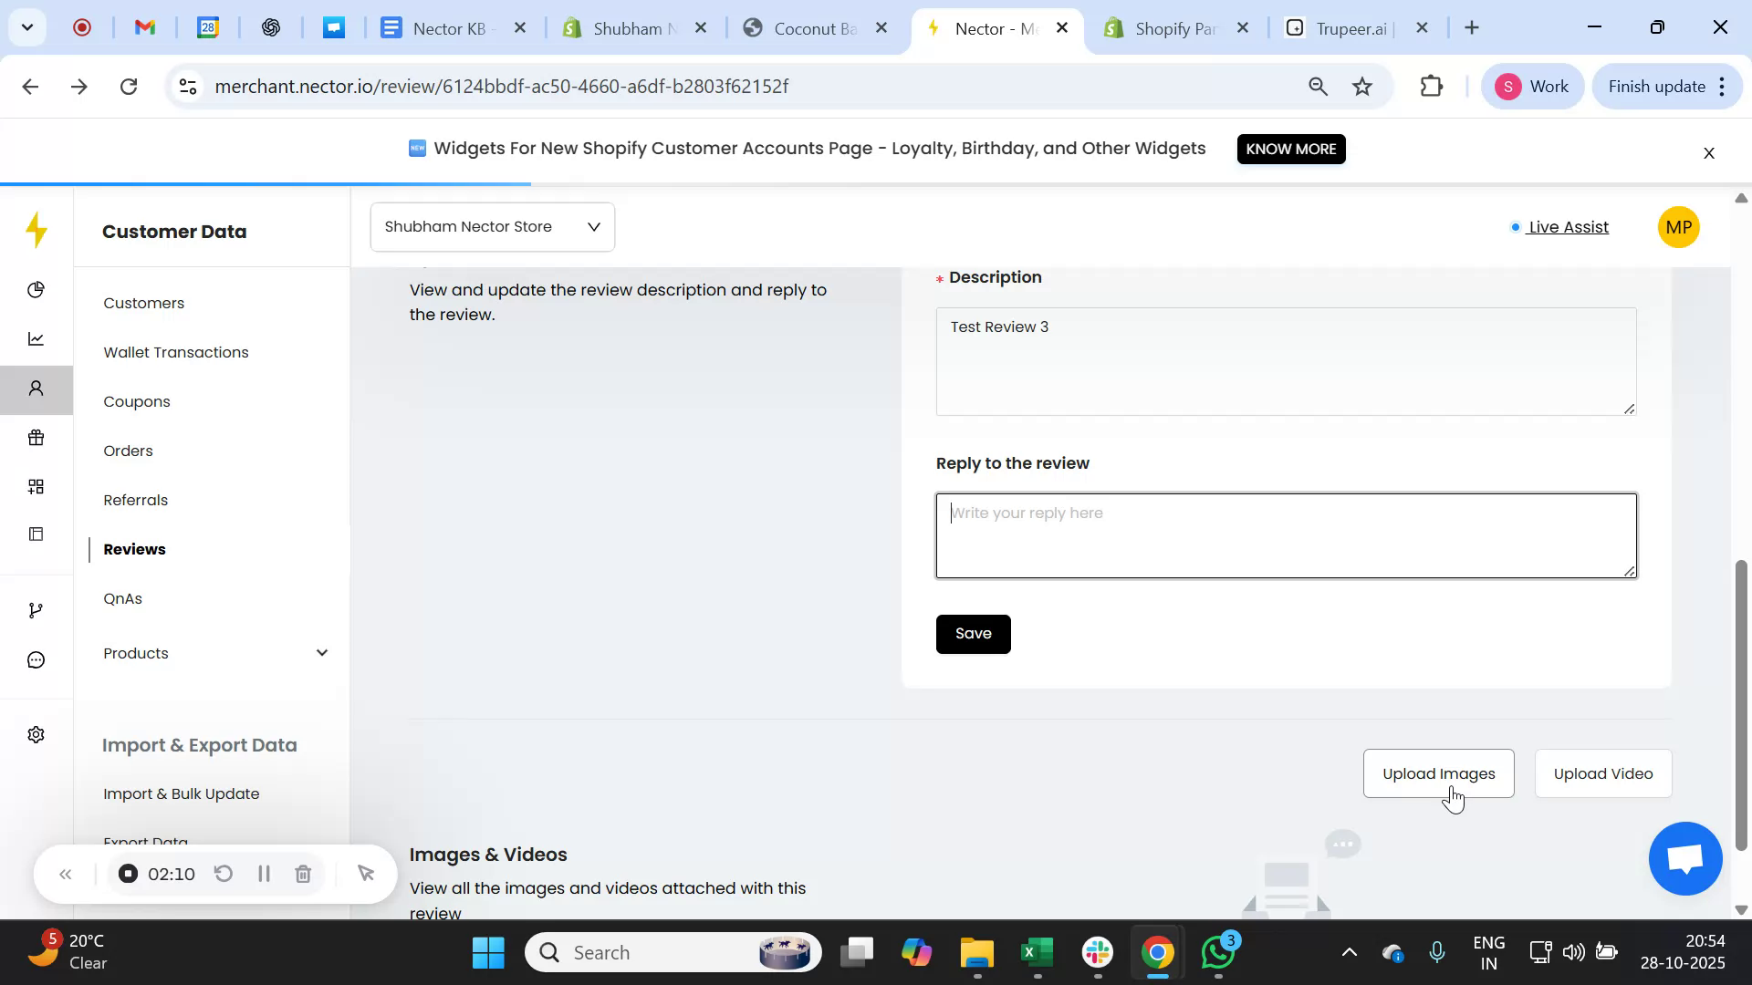Select the line chart reports icon
This screenshot has height=985, width=1752.
(x=36, y=338)
